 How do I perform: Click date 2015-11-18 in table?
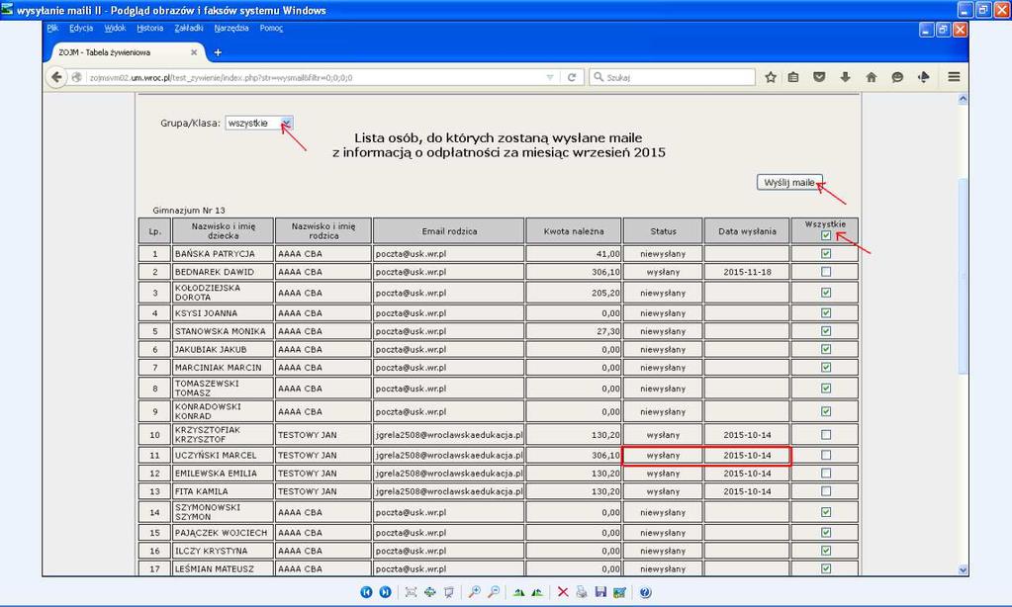click(x=747, y=272)
